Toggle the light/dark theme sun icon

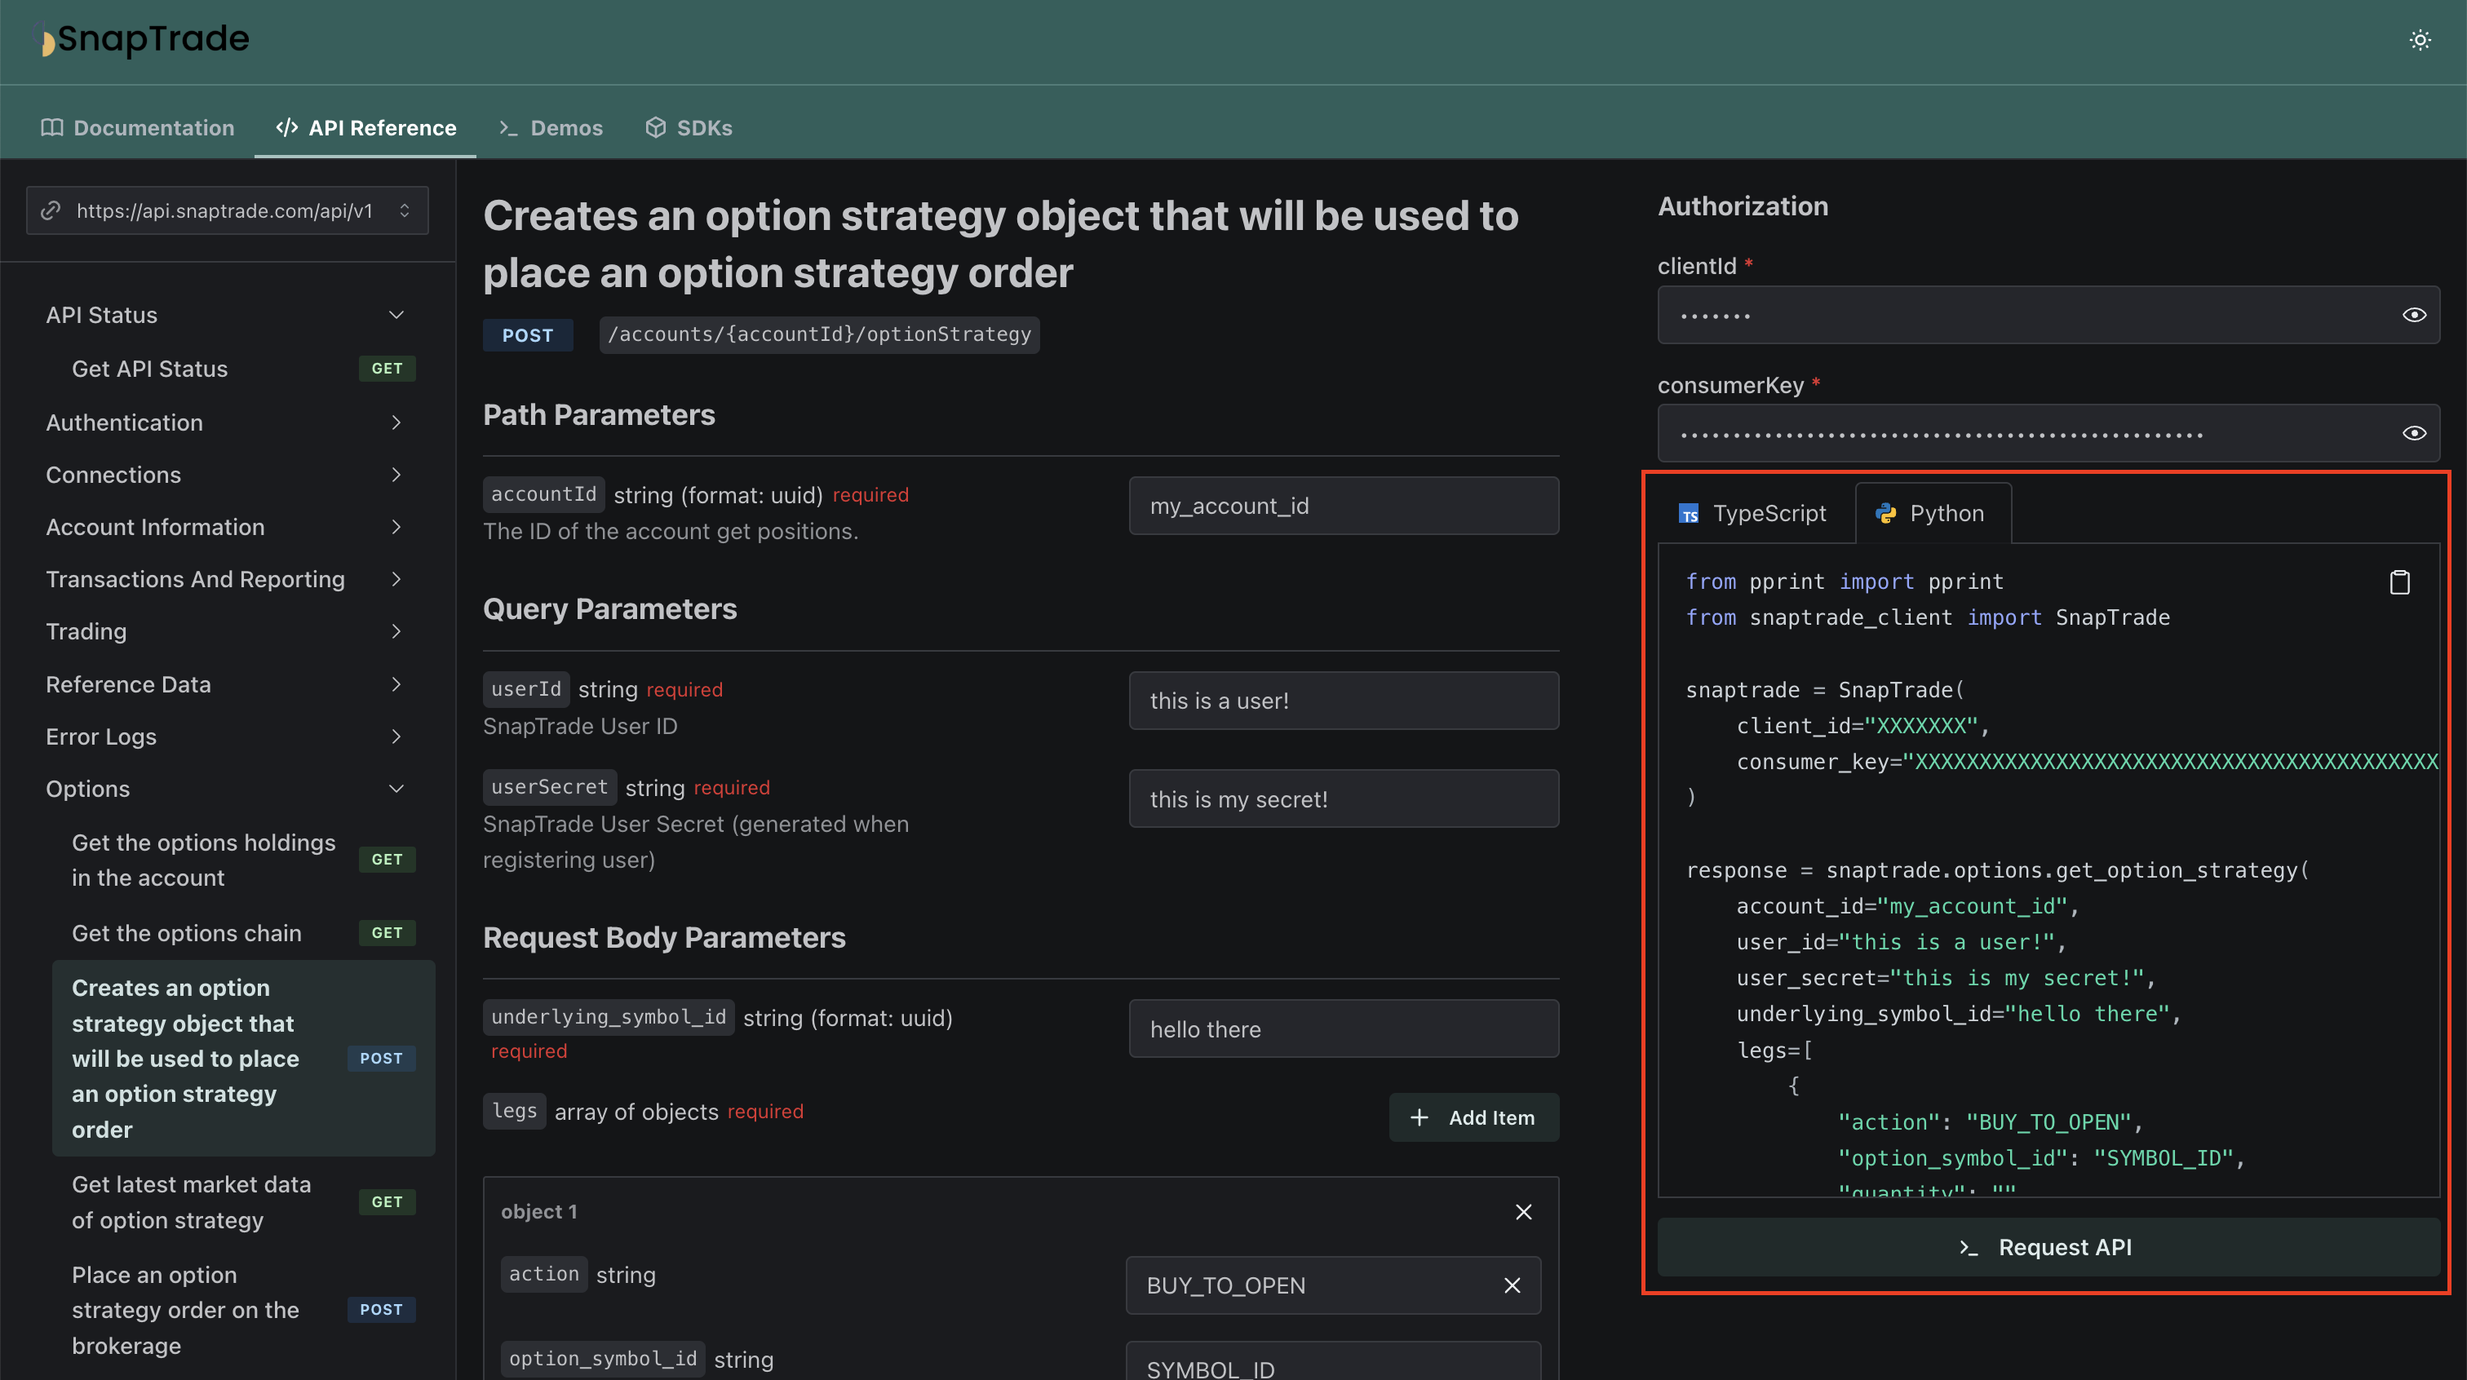coord(2419,40)
